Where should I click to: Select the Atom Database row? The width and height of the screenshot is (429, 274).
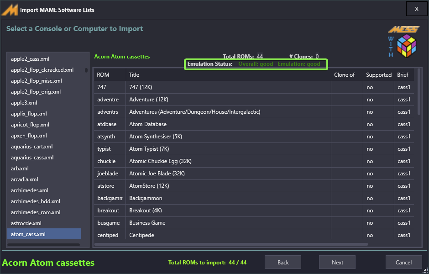[x=254, y=124]
